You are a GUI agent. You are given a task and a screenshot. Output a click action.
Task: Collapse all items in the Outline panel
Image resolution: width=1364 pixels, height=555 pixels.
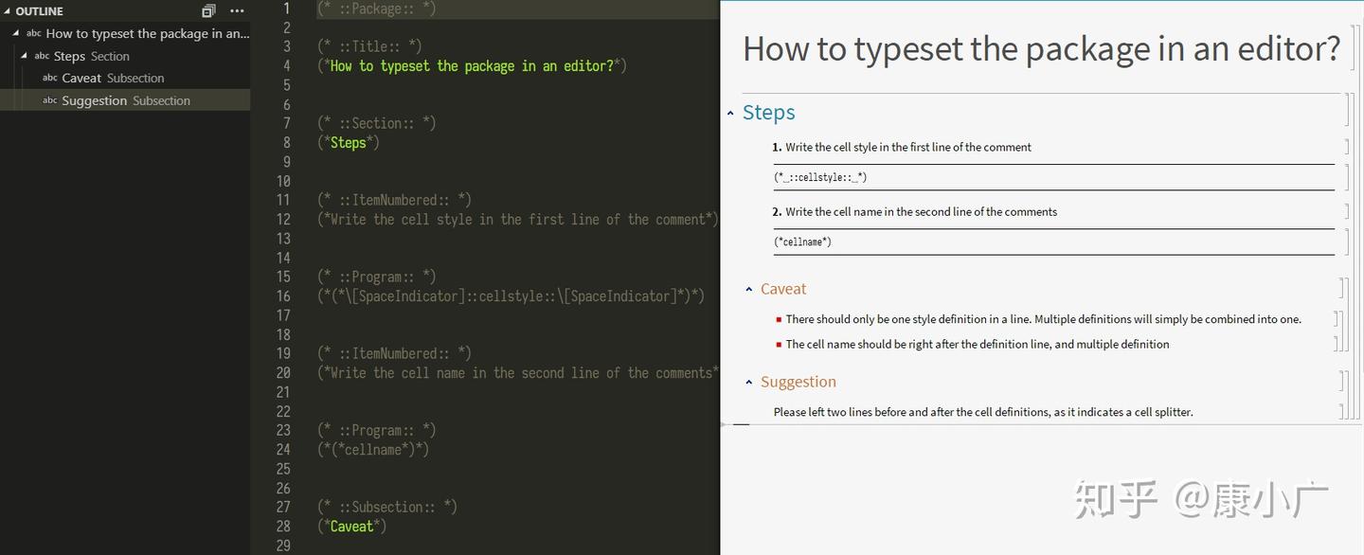[208, 11]
